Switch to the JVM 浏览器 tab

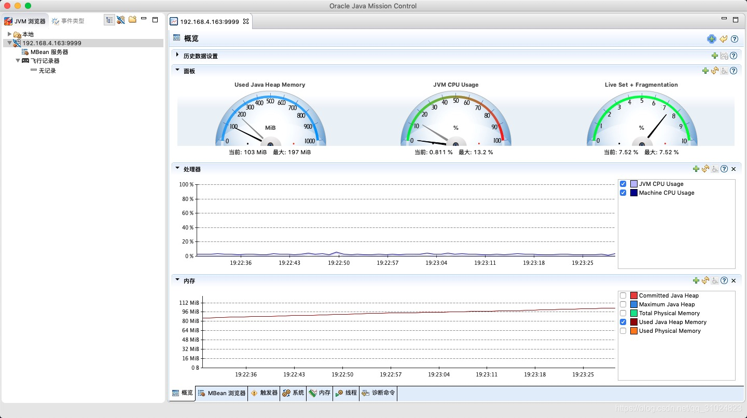(x=25, y=21)
